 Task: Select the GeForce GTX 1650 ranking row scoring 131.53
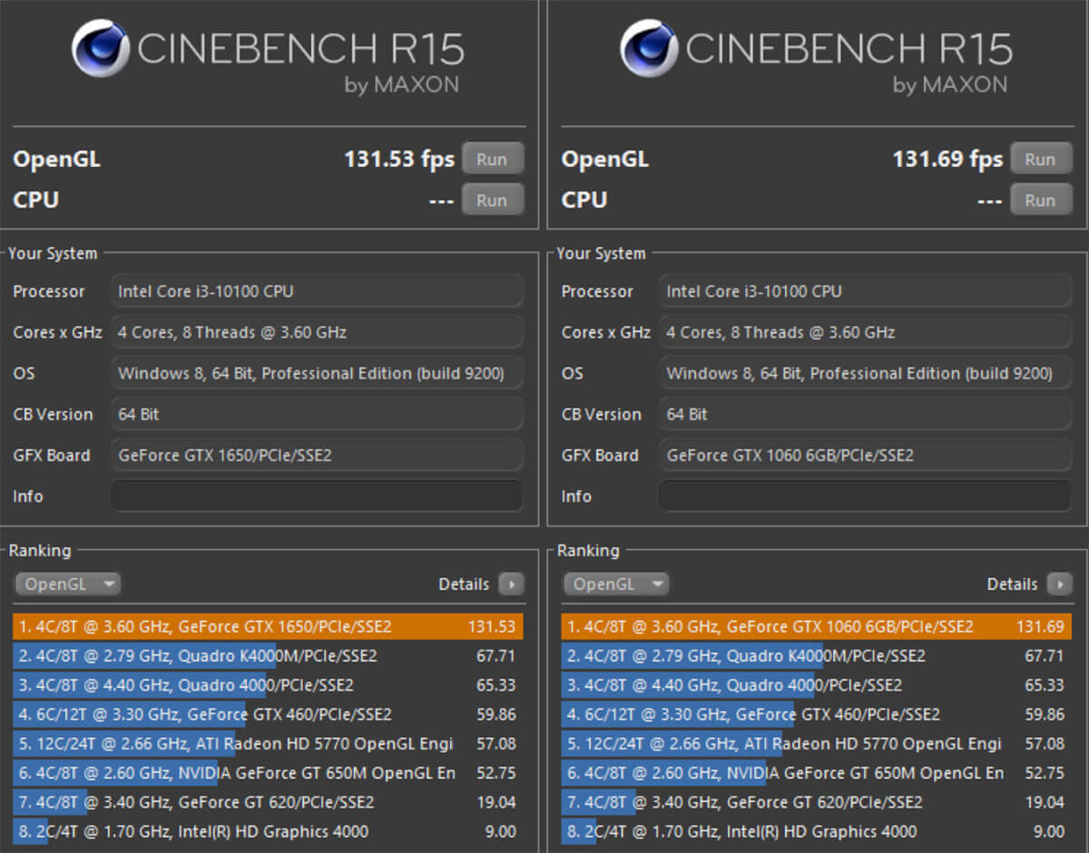point(269,626)
